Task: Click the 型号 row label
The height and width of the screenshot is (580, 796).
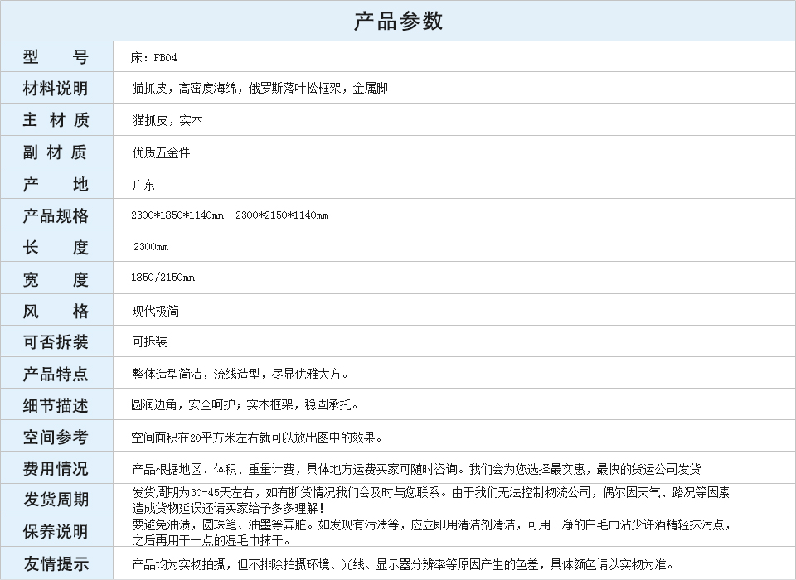Action: [56, 57]
